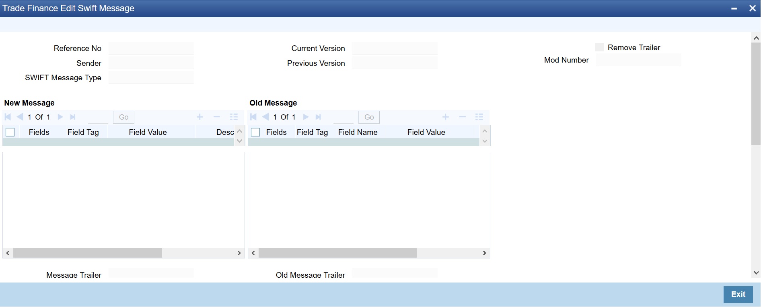The image size is (761, 307).
Task: Delete a row from New Message grid
Action: tap(217, 117)
